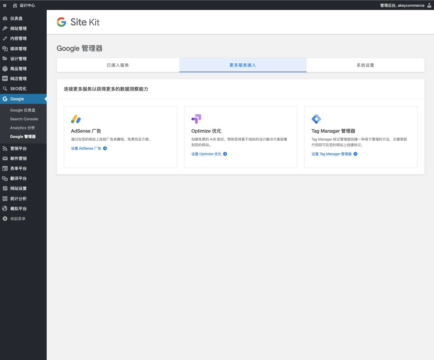Click the 设置 AdSense 广告 link

click(x=86, y=148)
